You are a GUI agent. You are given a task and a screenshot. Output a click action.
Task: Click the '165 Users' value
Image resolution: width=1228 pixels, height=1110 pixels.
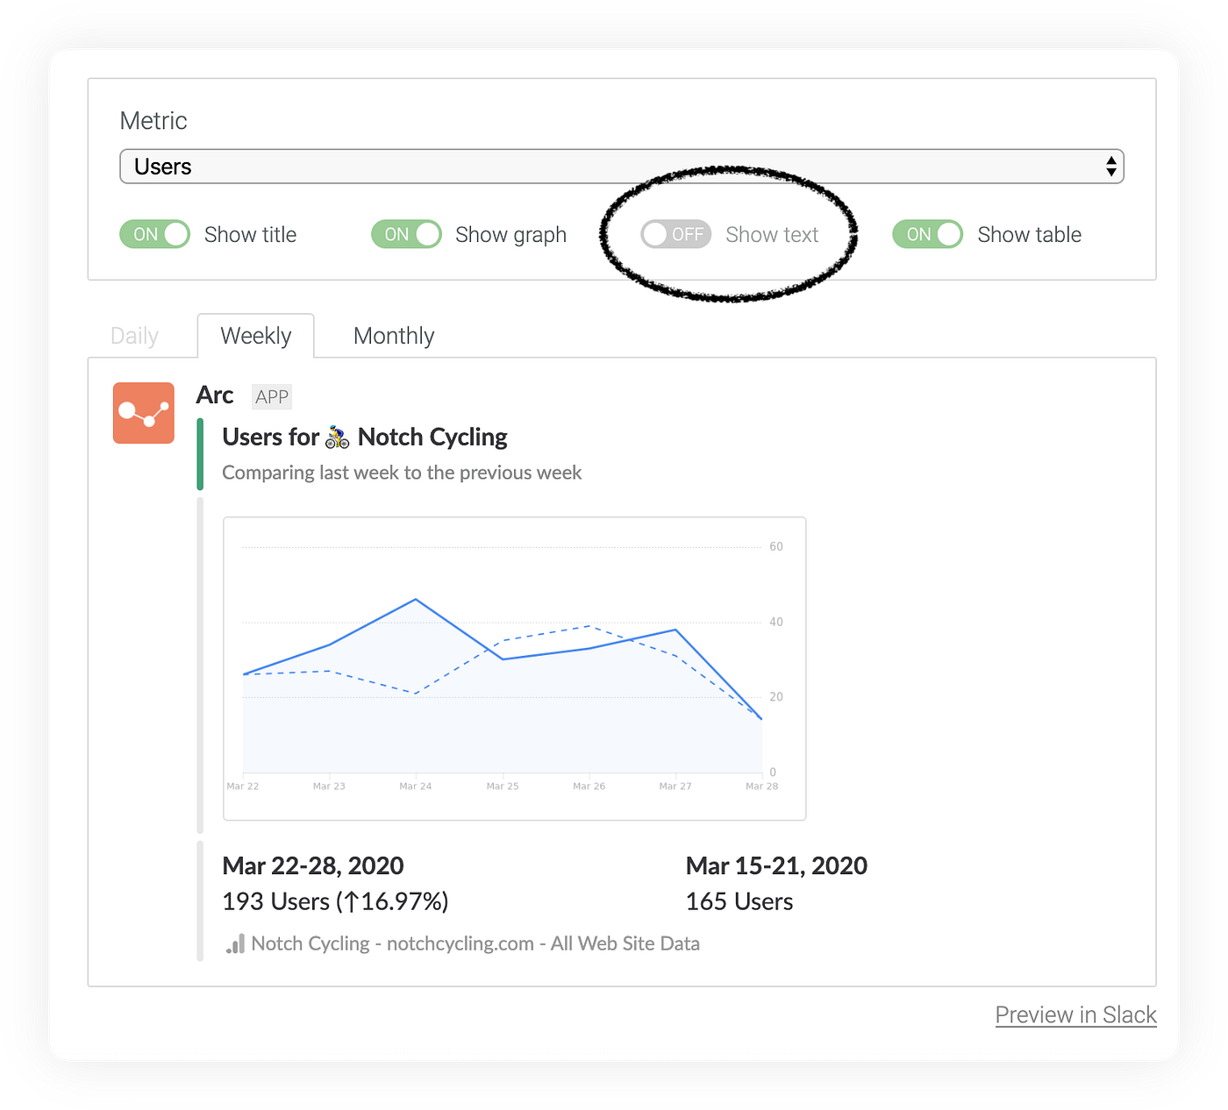[739, 901]
